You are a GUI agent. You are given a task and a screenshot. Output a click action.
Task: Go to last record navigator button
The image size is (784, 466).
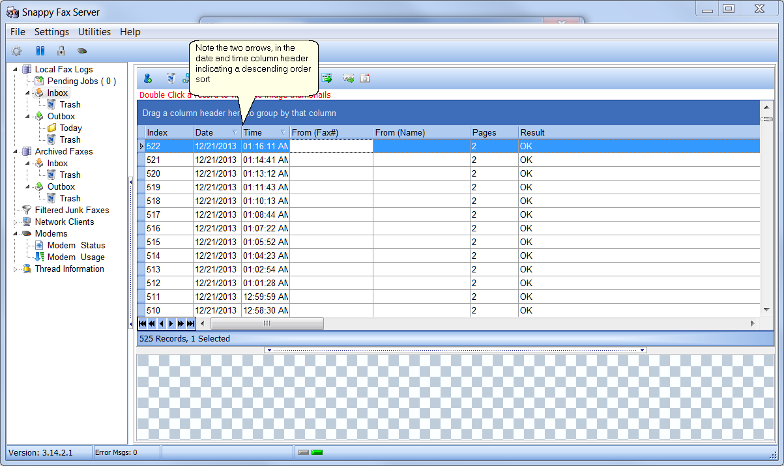(191, 323)
